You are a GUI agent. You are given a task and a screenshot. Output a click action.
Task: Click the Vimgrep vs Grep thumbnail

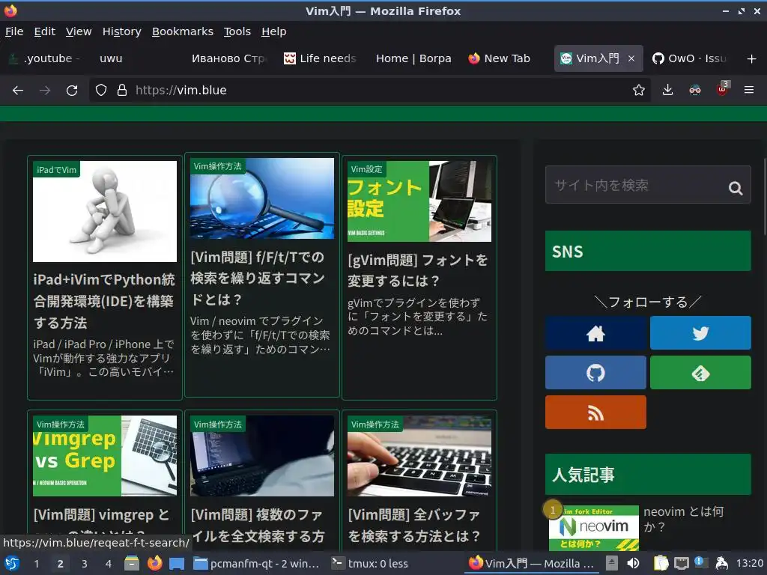tap(105, 456)
